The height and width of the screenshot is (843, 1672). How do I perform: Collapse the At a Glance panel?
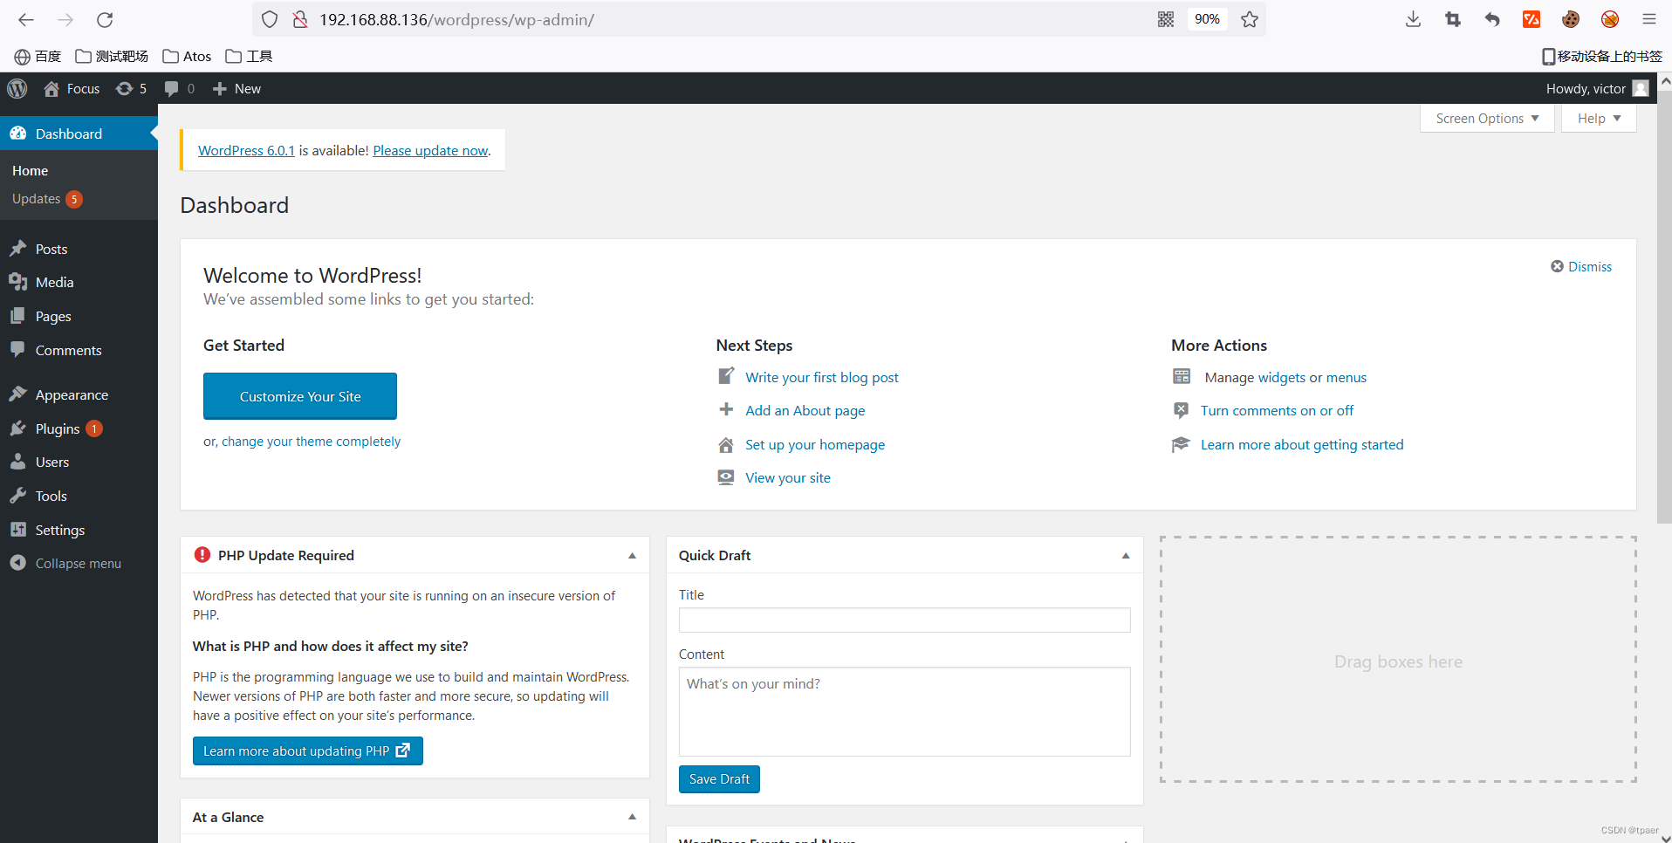632,817
